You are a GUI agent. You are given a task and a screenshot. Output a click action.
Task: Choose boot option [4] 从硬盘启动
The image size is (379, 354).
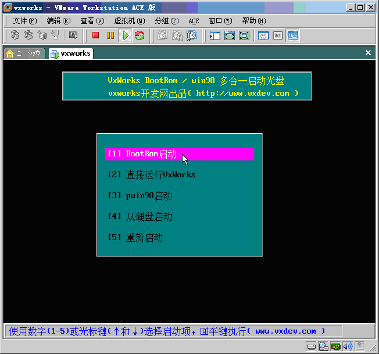tap(140, 217)
